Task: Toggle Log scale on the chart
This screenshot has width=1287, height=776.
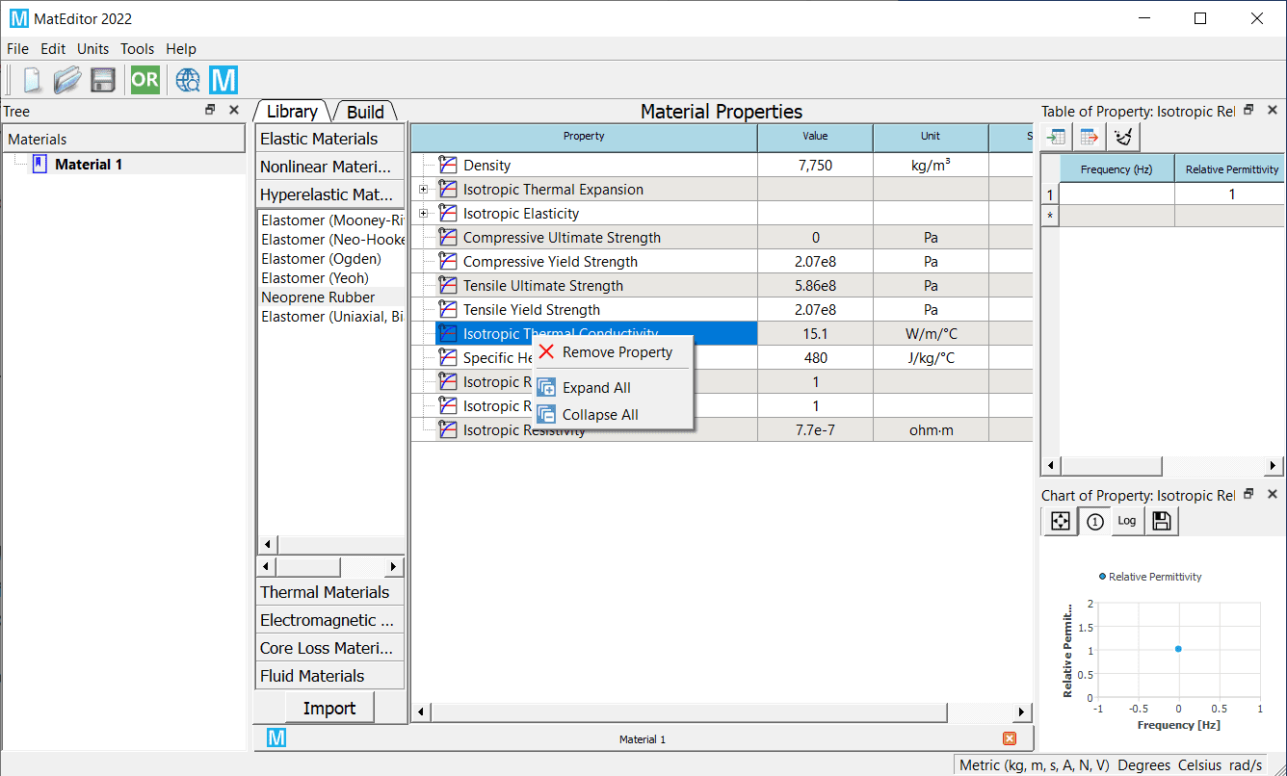Action: tap(1127, 521)
